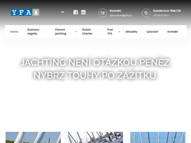Image resolution: width=191 pixels, height=143 pixels.
Task: Click the location pin icon
Action: point(146,13)
